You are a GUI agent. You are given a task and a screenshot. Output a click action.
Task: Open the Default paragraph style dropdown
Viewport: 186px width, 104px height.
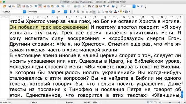click(24, 12)
